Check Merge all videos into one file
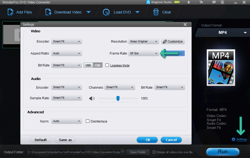 (x=154, y=152)
